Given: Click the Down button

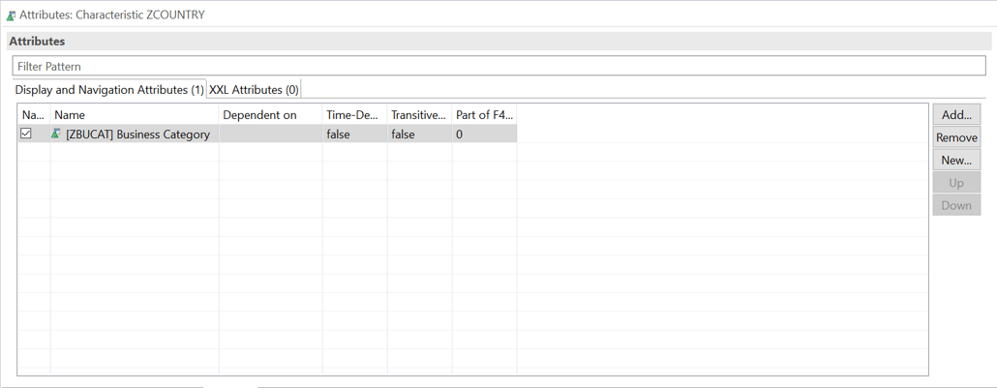Looking at the screenshot, I should 956,205.
